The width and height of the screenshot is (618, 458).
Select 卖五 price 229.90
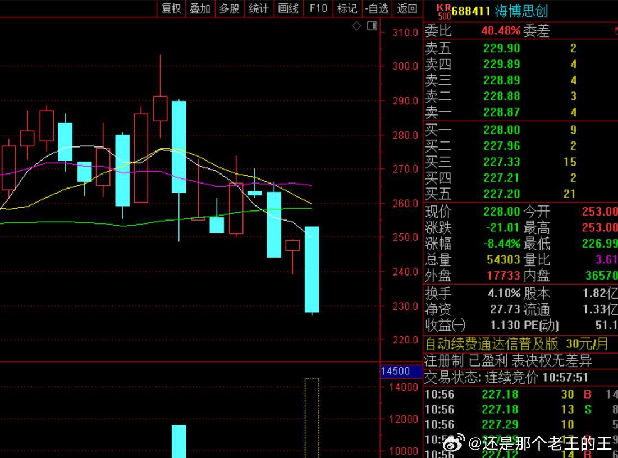(x=501, y=48)
